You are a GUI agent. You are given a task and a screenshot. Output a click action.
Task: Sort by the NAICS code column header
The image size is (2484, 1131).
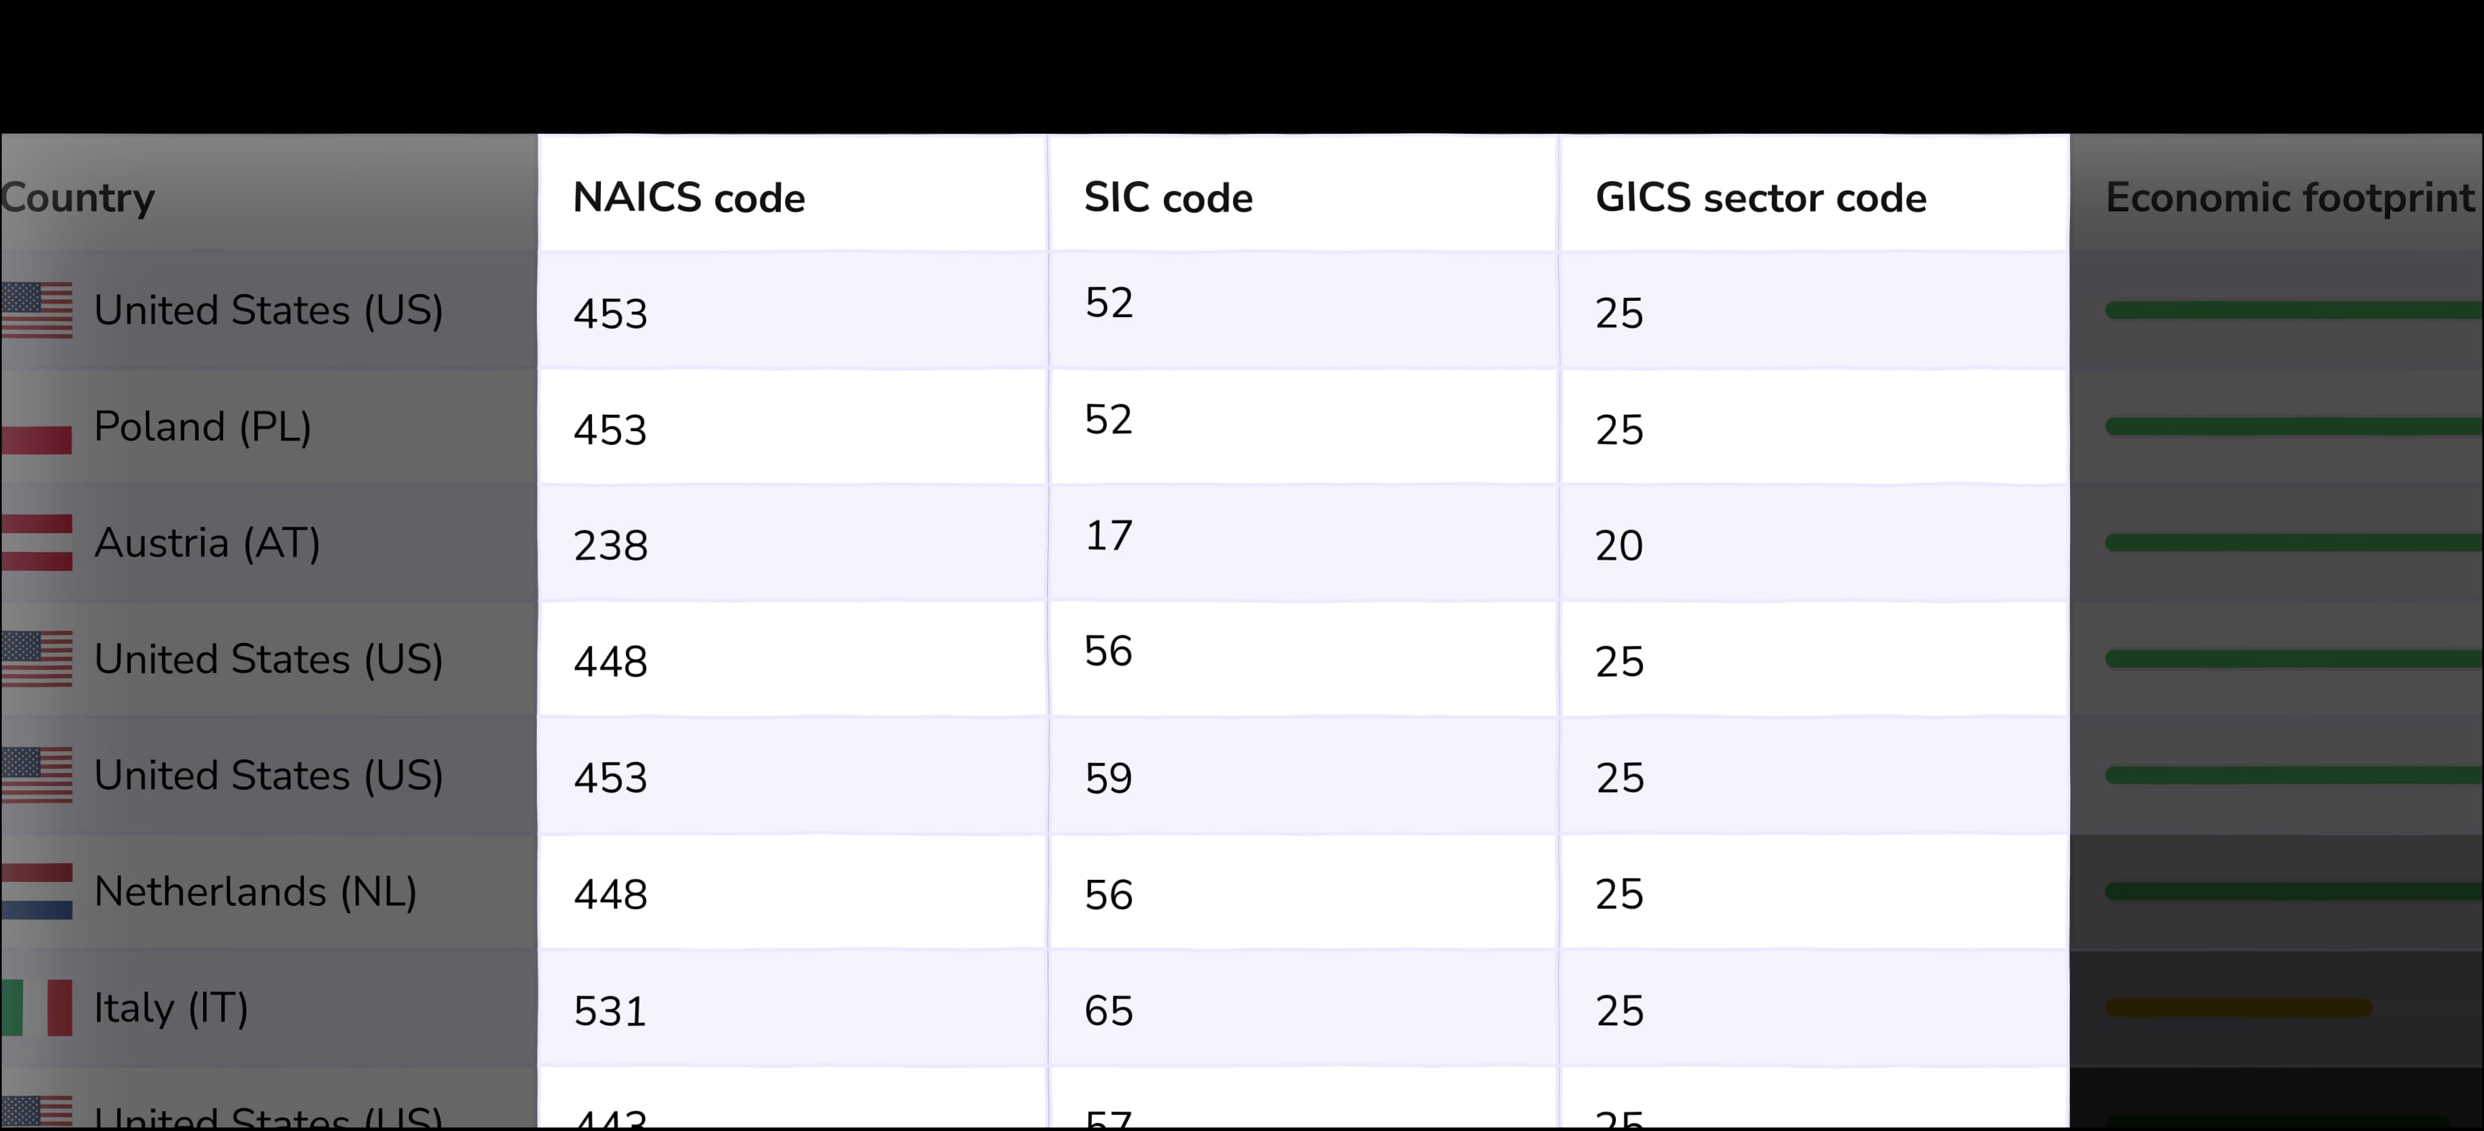tap(688, 197)
